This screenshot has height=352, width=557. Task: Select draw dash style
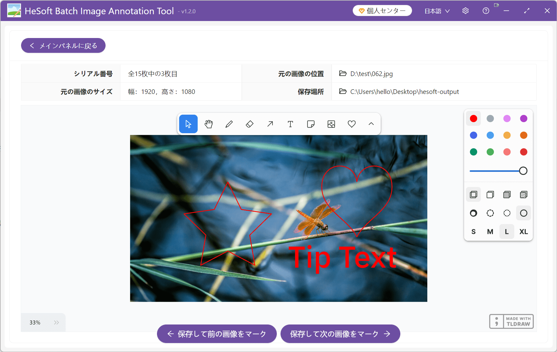(473, 213)
